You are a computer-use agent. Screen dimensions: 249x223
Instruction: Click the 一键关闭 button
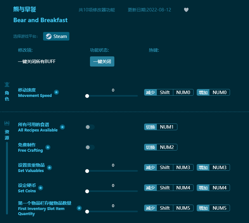tap(102, 61)
